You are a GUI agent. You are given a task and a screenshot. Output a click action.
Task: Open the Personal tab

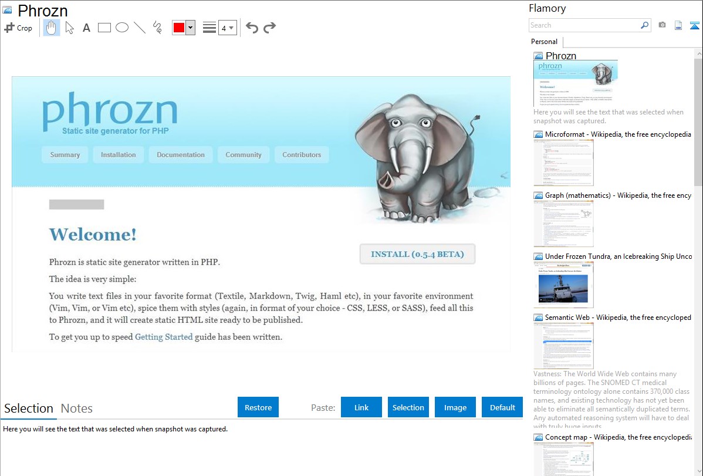pos(545,42)
